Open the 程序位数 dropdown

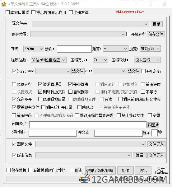pos(49,60)
